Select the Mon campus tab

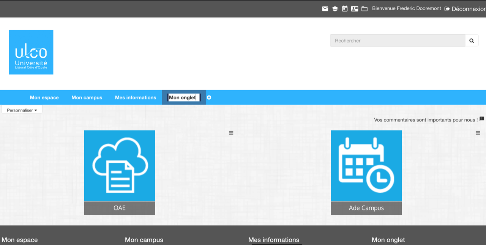(87, 97)
